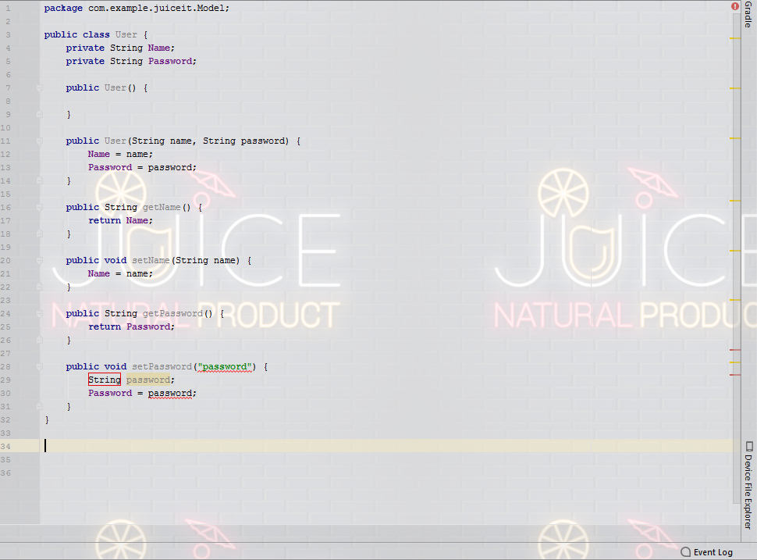Viewport: 757px width, 560px height.
Task: Click underlined password on line 30
Action: pos(170,394)
